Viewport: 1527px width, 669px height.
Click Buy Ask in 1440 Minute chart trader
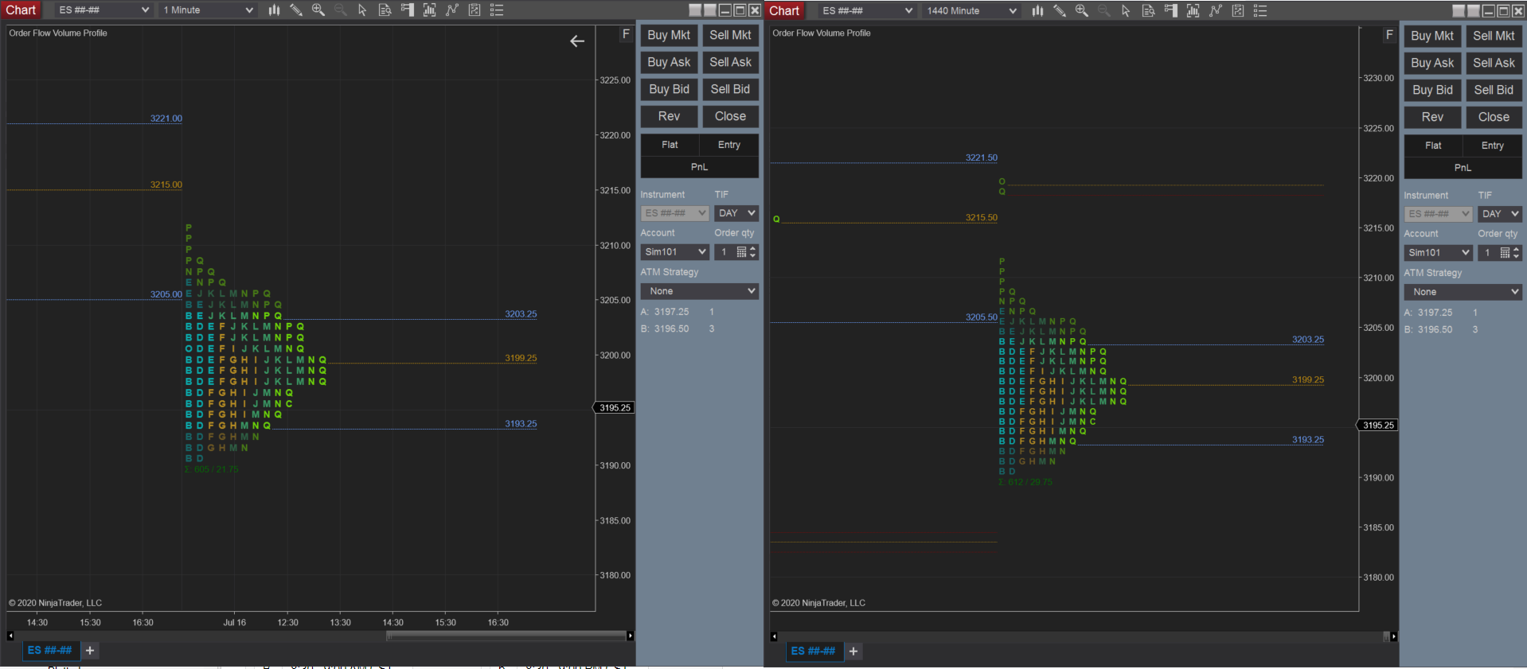1432,63
